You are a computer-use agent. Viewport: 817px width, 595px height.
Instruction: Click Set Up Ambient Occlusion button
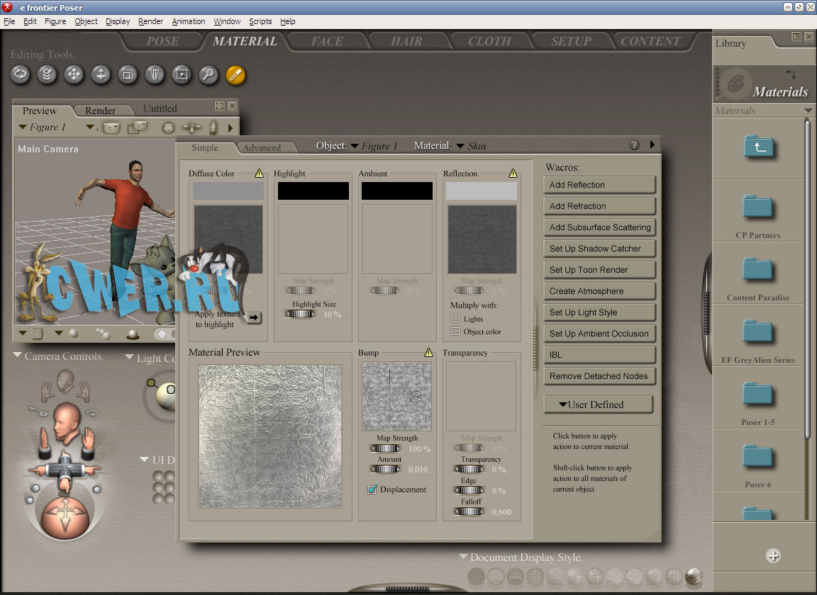(x=599, y=334)
